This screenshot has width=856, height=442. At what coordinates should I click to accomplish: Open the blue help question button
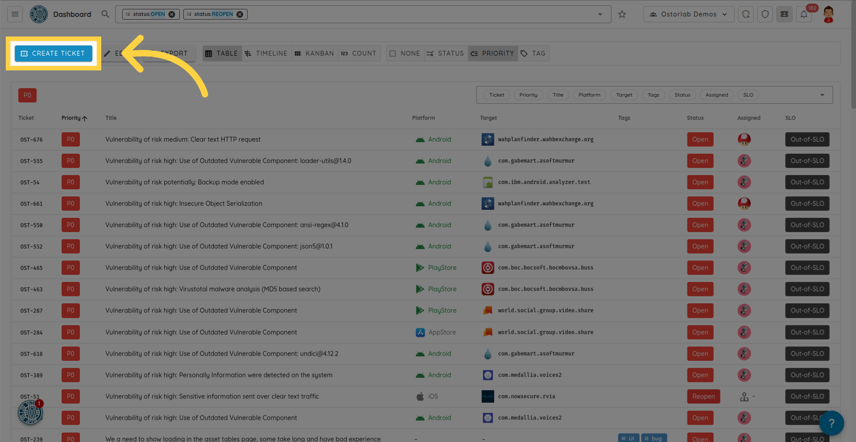click(x=831, y=423)
